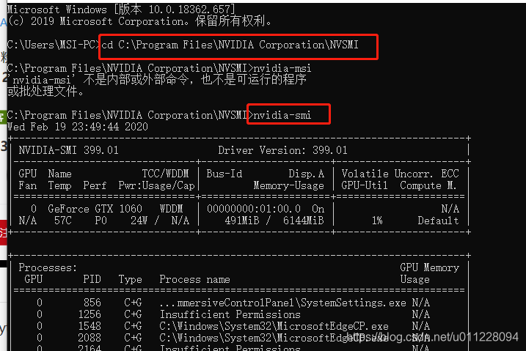Viewport: 526px width, 351px height.
Task: Click the mistyped 'nvidia-msi' command text
Action: coord(282,68)
